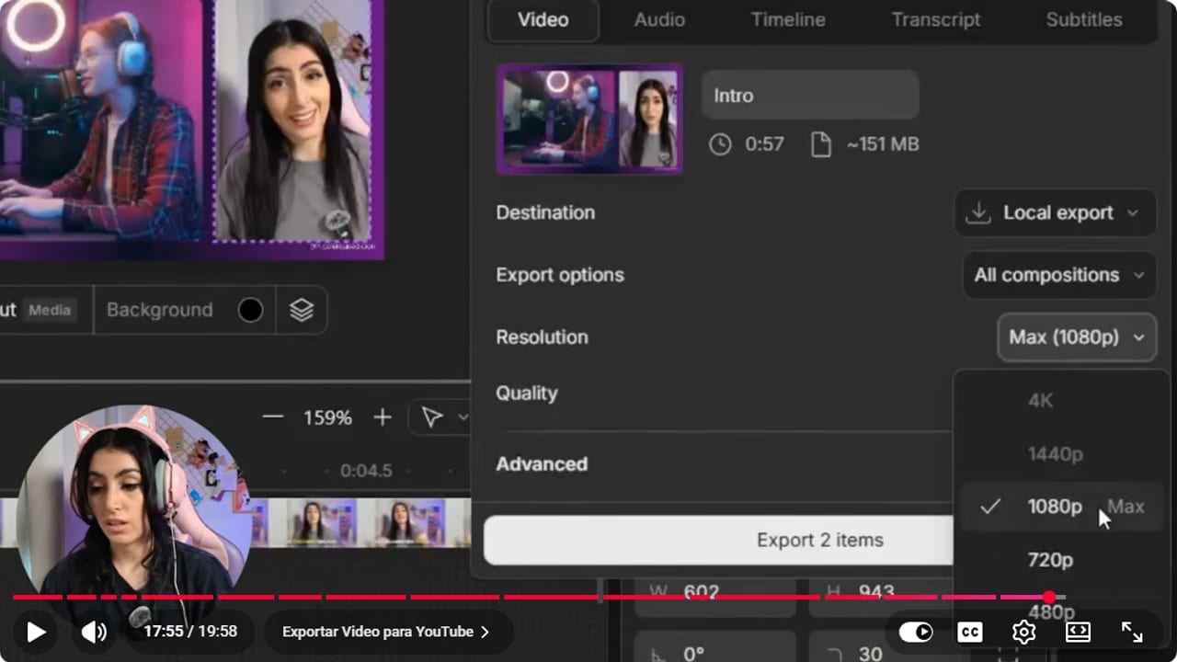1177x662 pixels.
Task: Open the Local export destination dropdown
Action: pos(1055,212)
